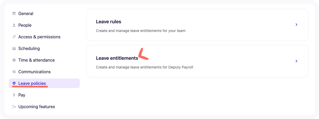Switch to the Scheduling section
Image resolution: width=319 pixels, height=119 pixels.
coord(29,49)
